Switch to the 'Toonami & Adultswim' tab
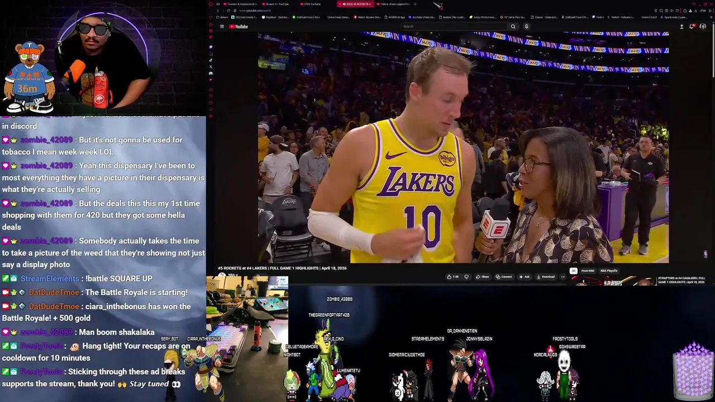This screenshot has width=715, height=402. coord(240,4)
